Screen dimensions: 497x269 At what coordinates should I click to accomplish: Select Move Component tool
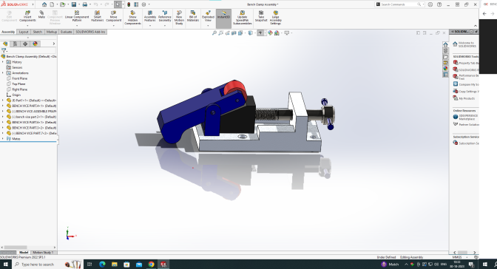pyautogui.click(x=113, y=16)
